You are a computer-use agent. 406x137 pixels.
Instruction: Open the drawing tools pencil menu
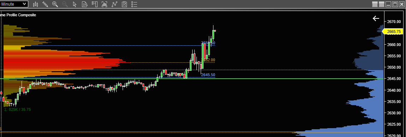pos(45,4)
